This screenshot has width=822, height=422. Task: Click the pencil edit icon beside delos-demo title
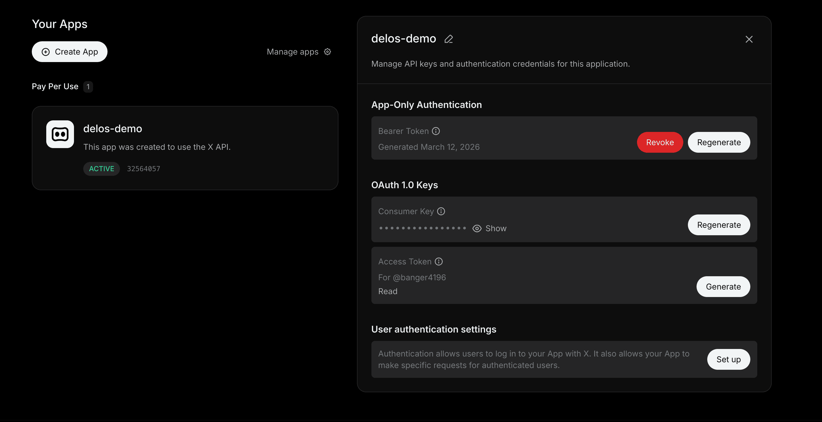click(449, 39)
